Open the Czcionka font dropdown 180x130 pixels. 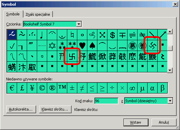pos(79,24)
